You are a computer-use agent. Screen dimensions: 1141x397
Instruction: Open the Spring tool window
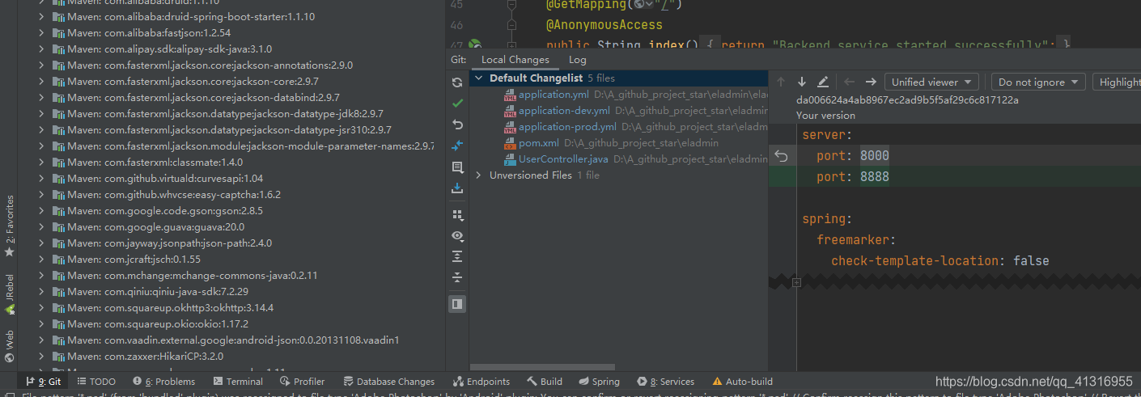598,382
